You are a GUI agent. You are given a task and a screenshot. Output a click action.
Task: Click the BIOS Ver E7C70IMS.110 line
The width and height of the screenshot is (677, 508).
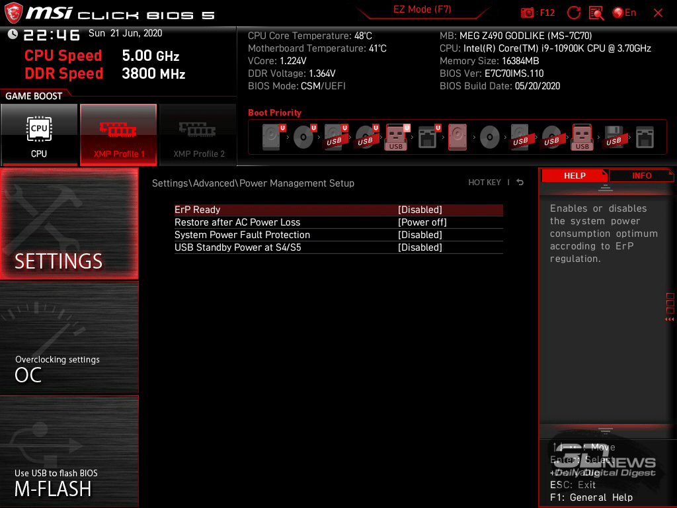point(492,73)
